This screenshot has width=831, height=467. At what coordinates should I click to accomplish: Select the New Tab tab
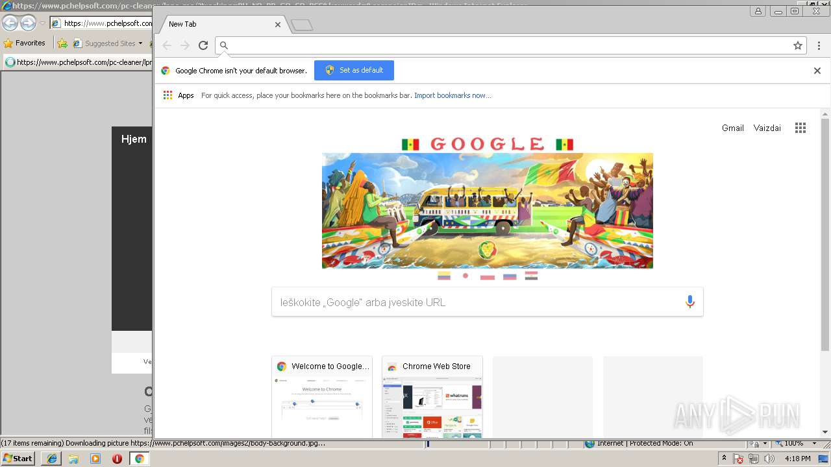(221, 24)
